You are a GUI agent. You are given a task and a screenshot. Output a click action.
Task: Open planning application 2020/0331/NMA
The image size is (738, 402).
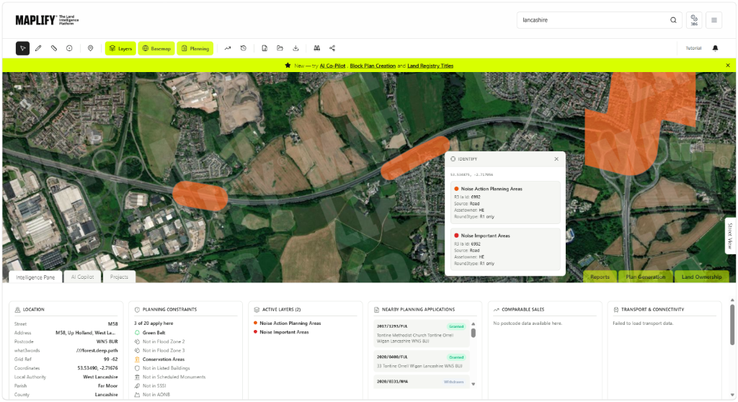[421, 382]
